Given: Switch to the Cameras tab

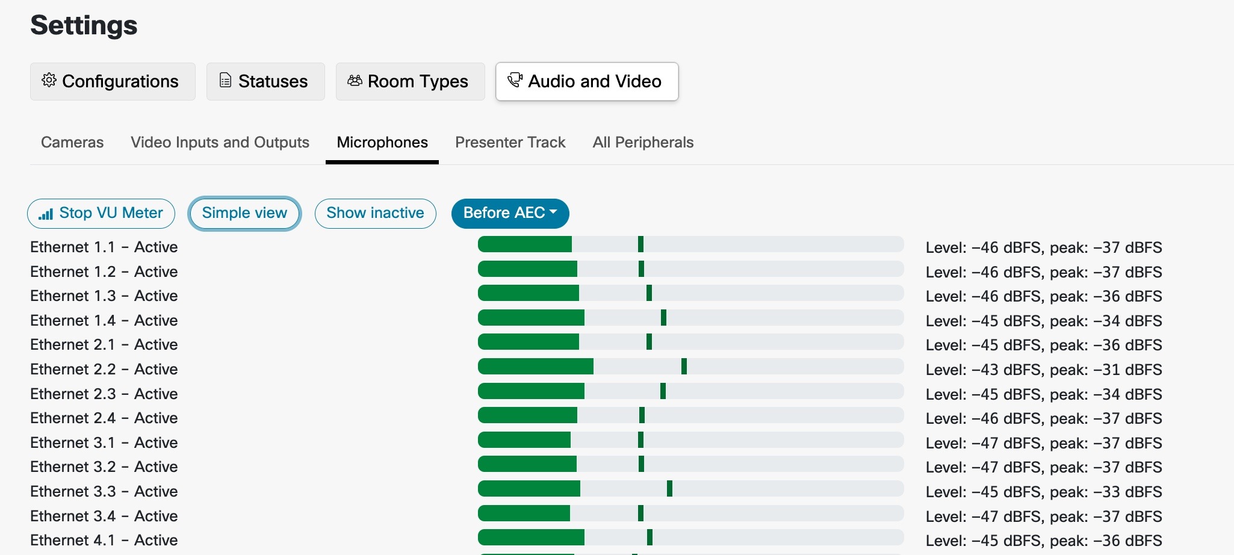Looking at the screenshot, I should click(x=72, y=143).
